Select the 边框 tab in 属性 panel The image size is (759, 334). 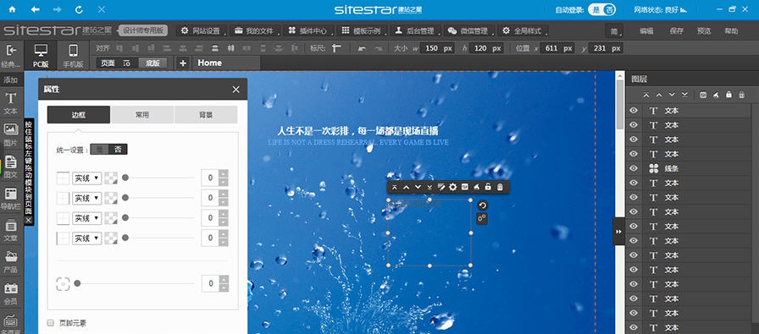point(79,114)
